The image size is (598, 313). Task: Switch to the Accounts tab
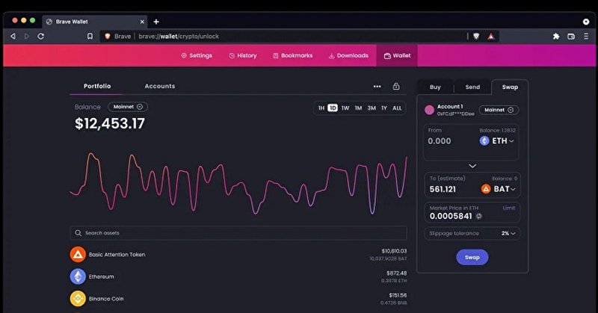pos(160,86)
